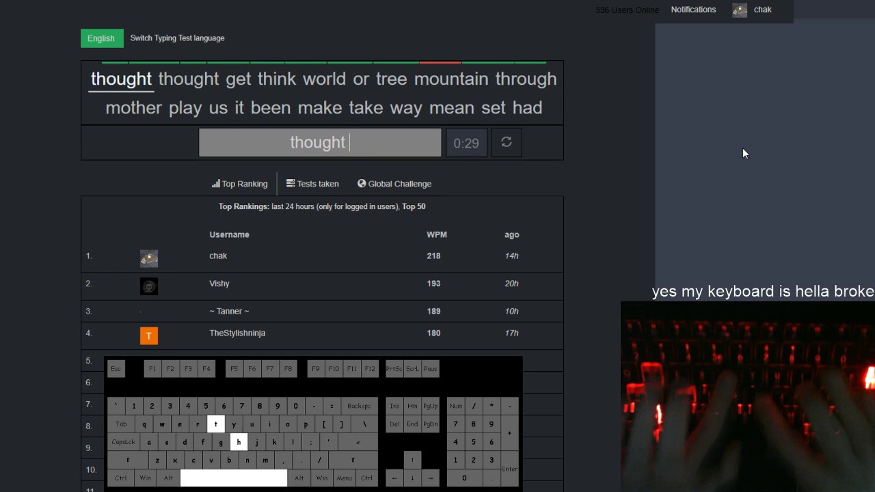The width and height of the screenshot is (875, 492).
Task: Click the Esc key on keyboard overlay
Action: (116, 369)
